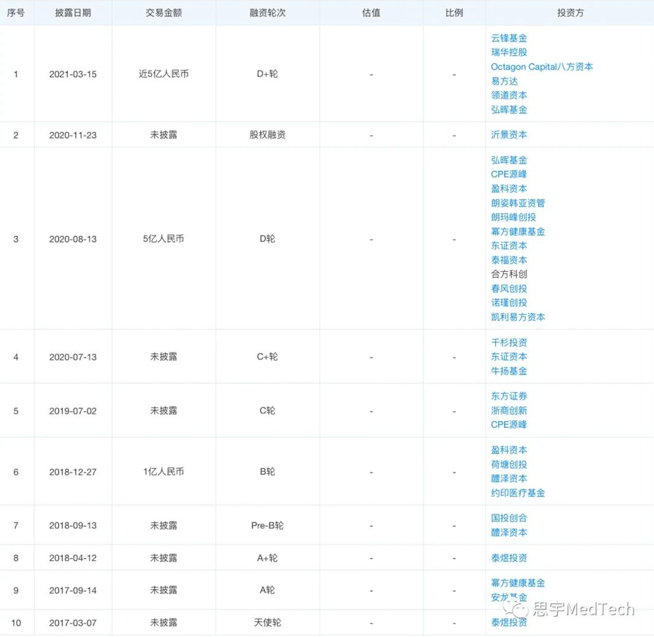
Task: Open the 春风创投 investor link
Action: (509, 288)
